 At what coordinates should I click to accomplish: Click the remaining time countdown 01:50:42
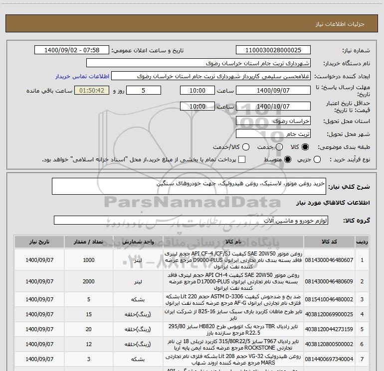pos(92,90)
